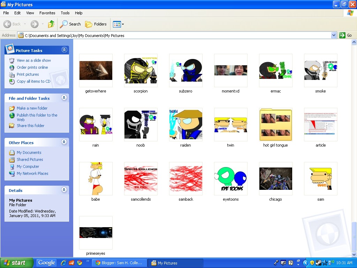Open the Back history dropdown arrow

coord(25,24)
